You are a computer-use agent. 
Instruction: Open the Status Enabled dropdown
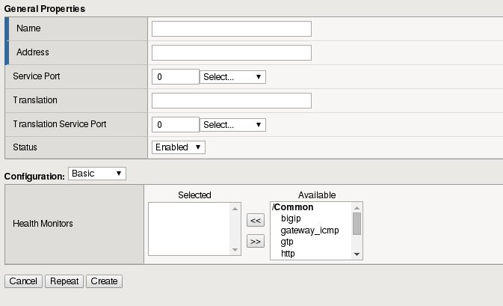(178, 147)
